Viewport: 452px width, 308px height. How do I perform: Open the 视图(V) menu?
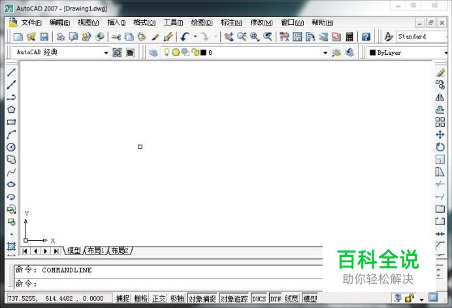click(88, 22)
